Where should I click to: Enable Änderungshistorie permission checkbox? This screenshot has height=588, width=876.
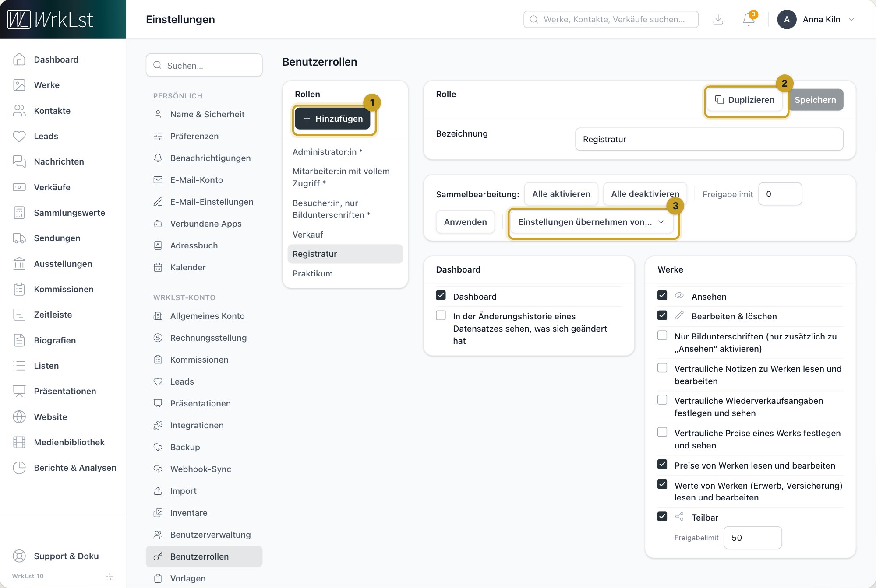441,315
